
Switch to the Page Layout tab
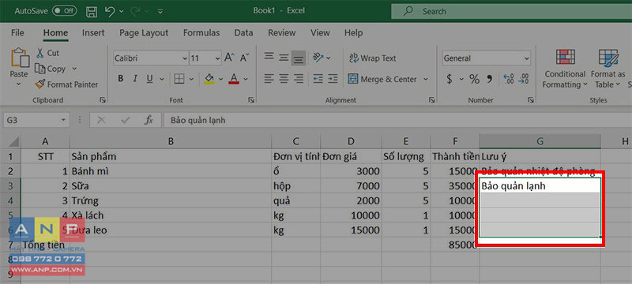[144, 33]
